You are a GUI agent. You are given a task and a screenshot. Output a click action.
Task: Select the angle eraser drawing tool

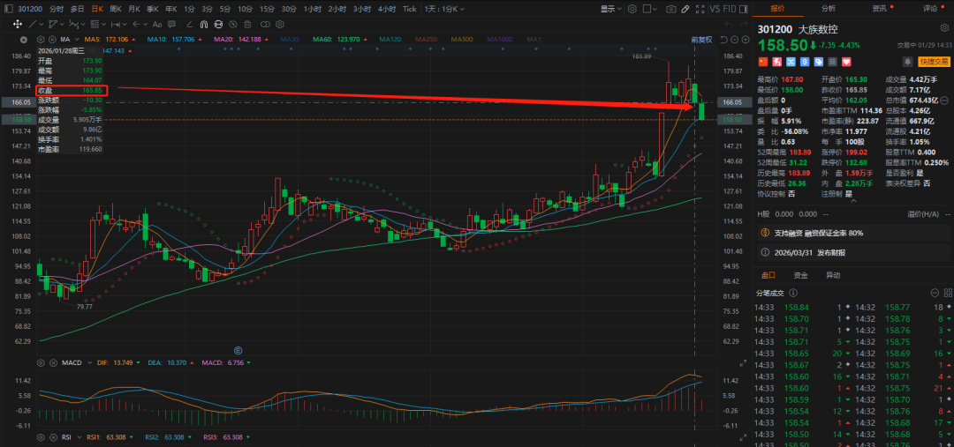coord(189,25)
